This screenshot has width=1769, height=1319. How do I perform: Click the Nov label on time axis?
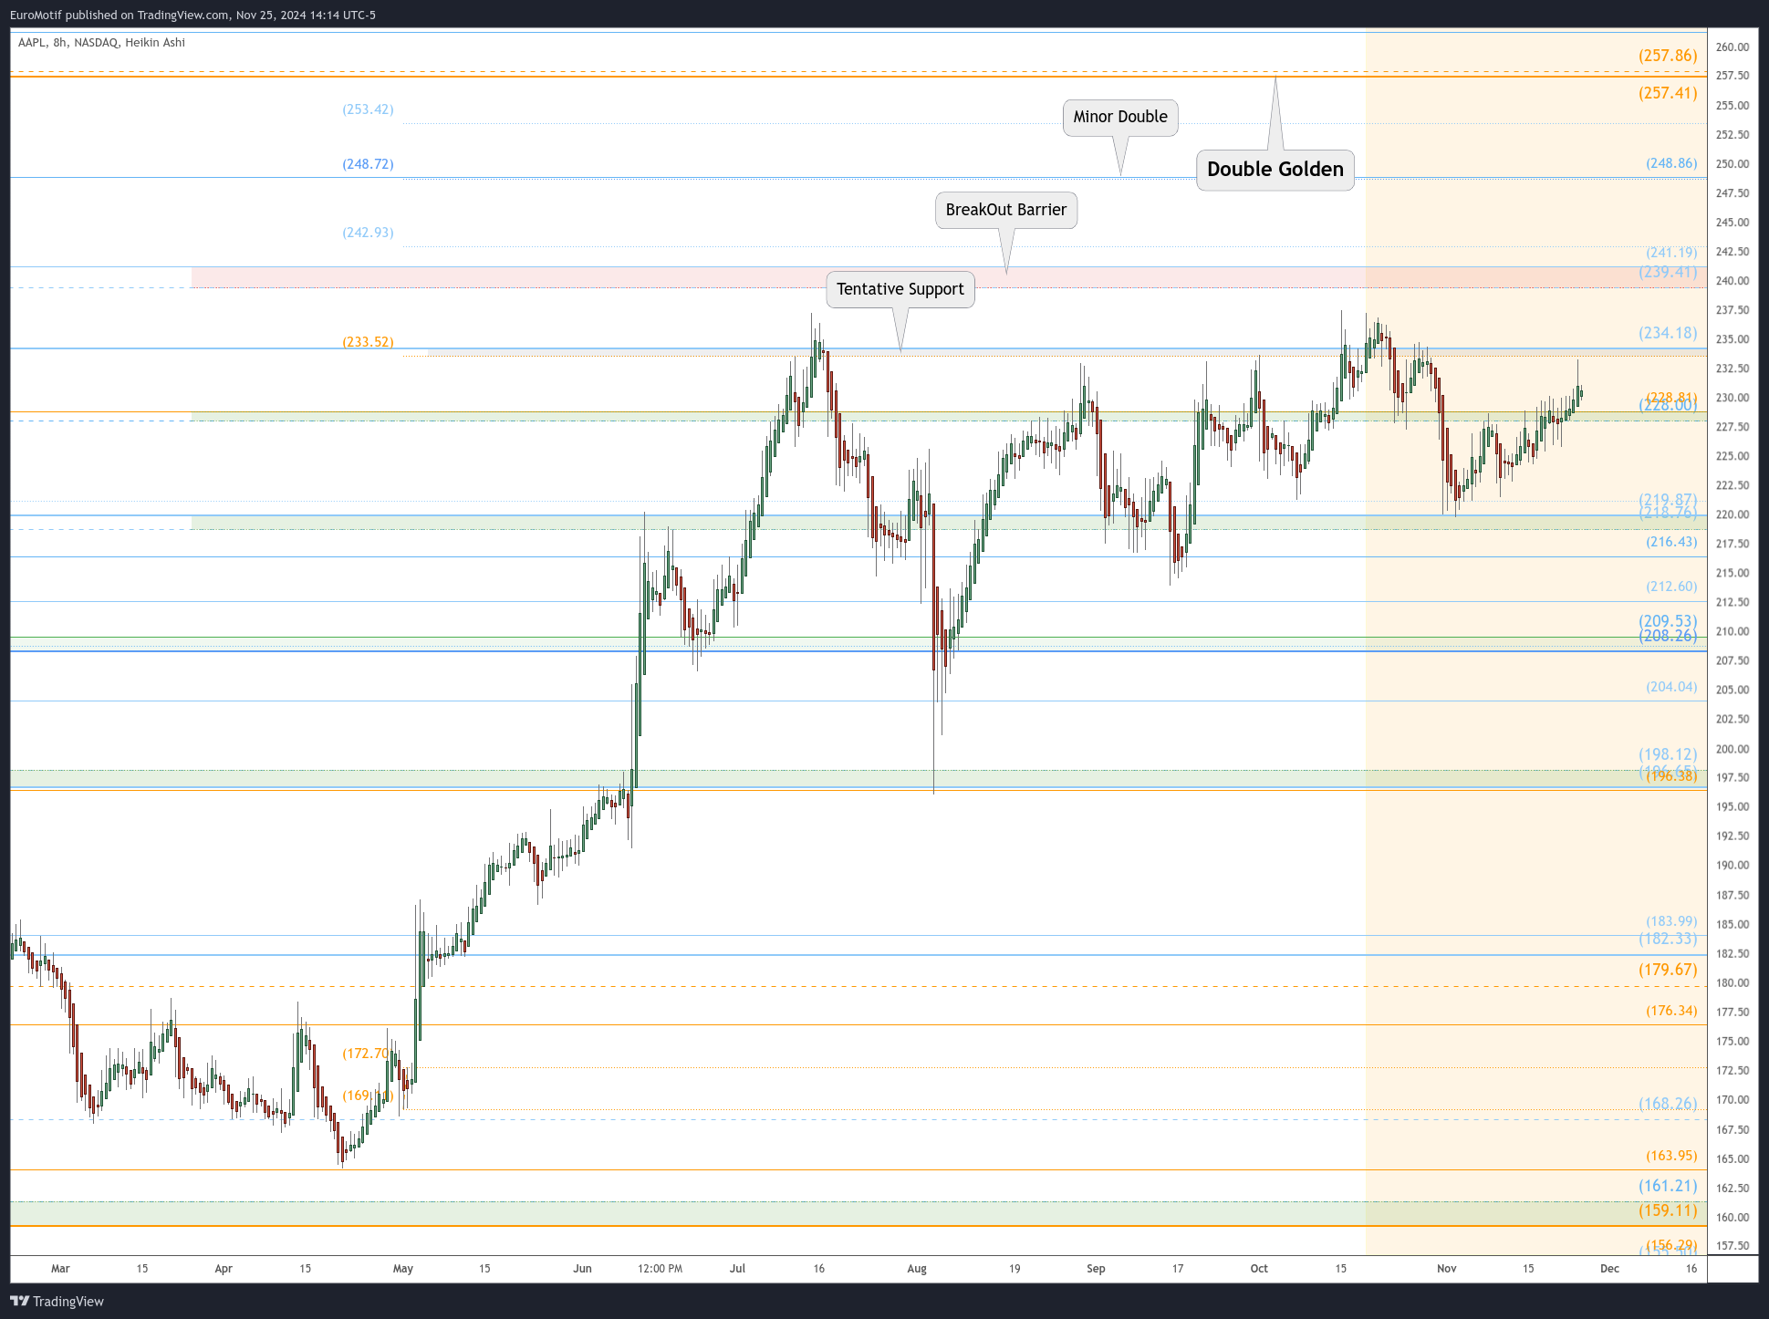pyautogui.click(x=1447, y=1269)
